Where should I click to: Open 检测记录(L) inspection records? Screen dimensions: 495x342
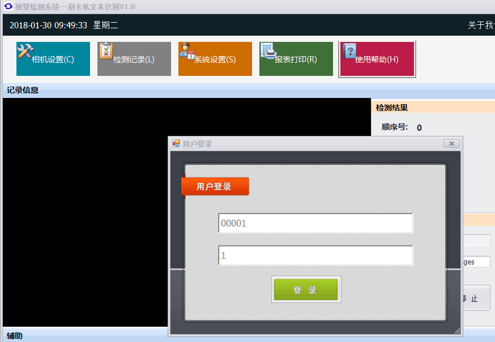[134, 59]
